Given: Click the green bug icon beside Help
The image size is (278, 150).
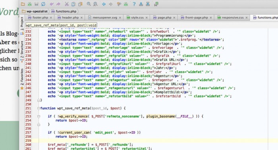Looking at the screenshot, I should click(126, 4).
